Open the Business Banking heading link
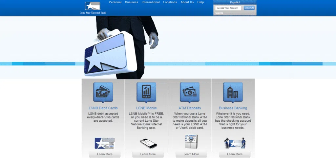Screen dimensions: 336x158 pyautogui.click(x=233, y=108)
